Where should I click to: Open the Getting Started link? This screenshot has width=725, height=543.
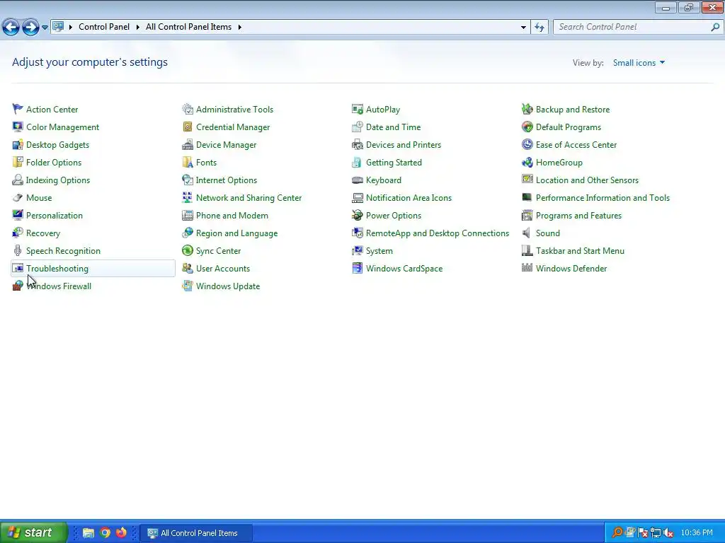394,162
